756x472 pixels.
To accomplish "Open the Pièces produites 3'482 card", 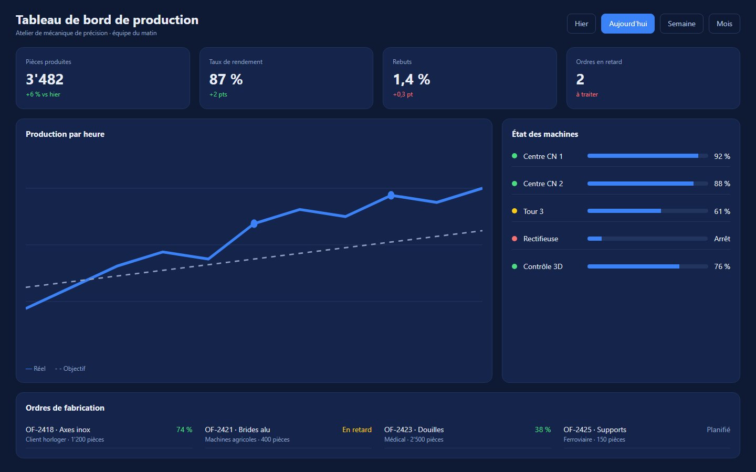I will point(103,78).
